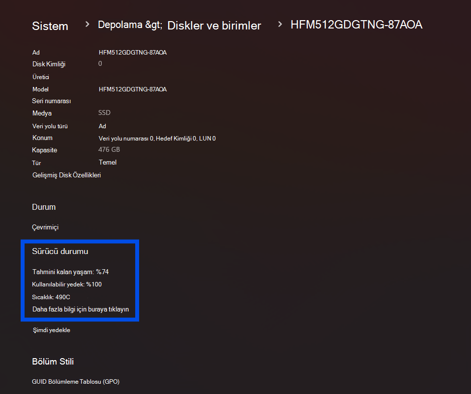Select the Medya label

42,113
